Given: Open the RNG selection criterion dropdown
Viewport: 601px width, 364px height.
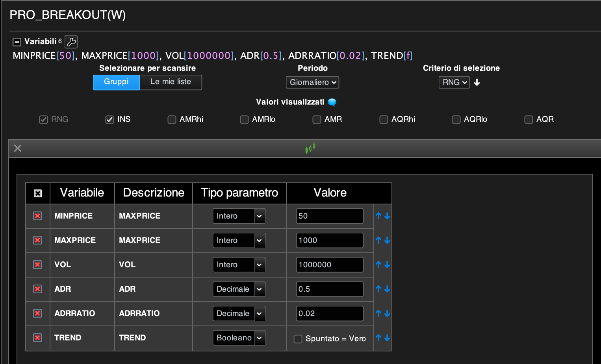Looking at the screenshot, I should click(x=454, y=82).
